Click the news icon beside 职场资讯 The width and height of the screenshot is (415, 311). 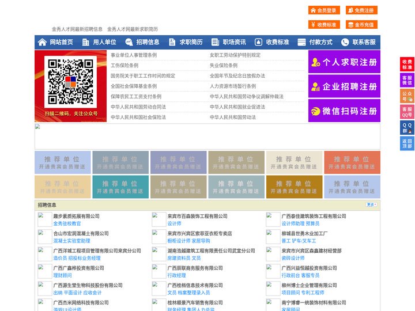pyautogui.click(x=215, y=42)
